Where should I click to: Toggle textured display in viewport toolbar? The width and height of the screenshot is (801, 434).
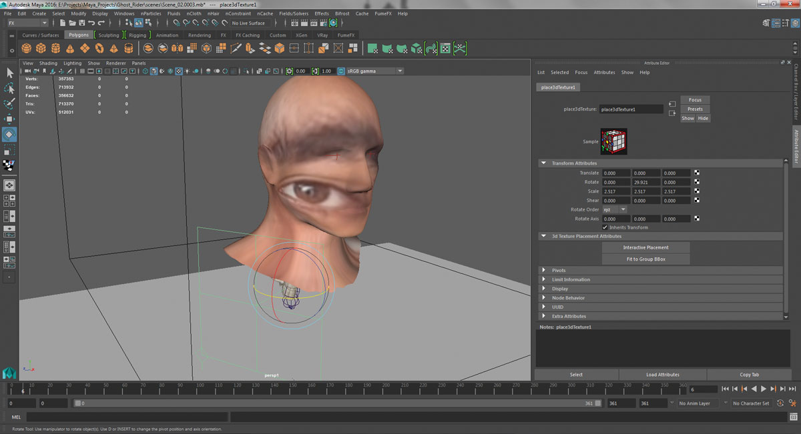point(179,71)
